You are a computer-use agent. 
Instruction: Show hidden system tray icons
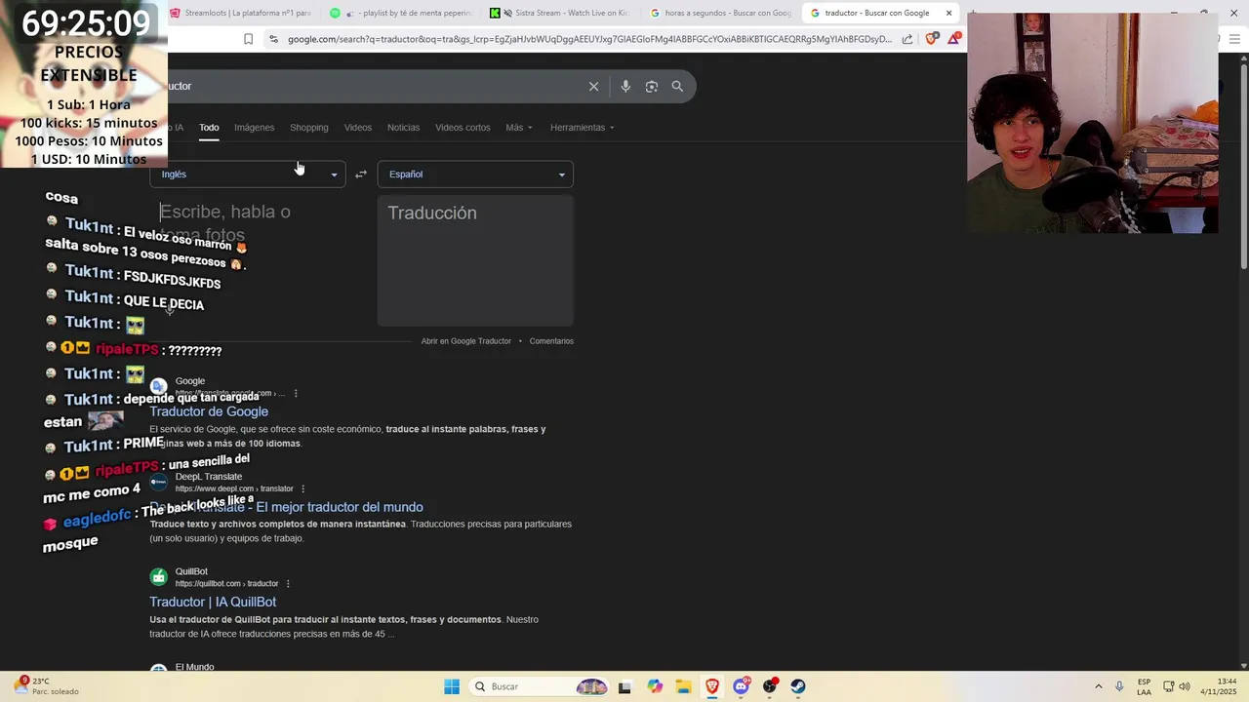[x=1098, y=686]
